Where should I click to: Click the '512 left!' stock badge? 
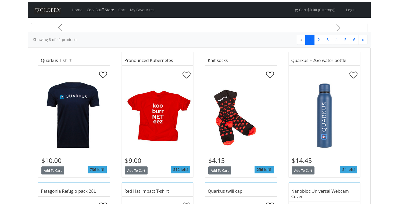[x=180, y=170]
